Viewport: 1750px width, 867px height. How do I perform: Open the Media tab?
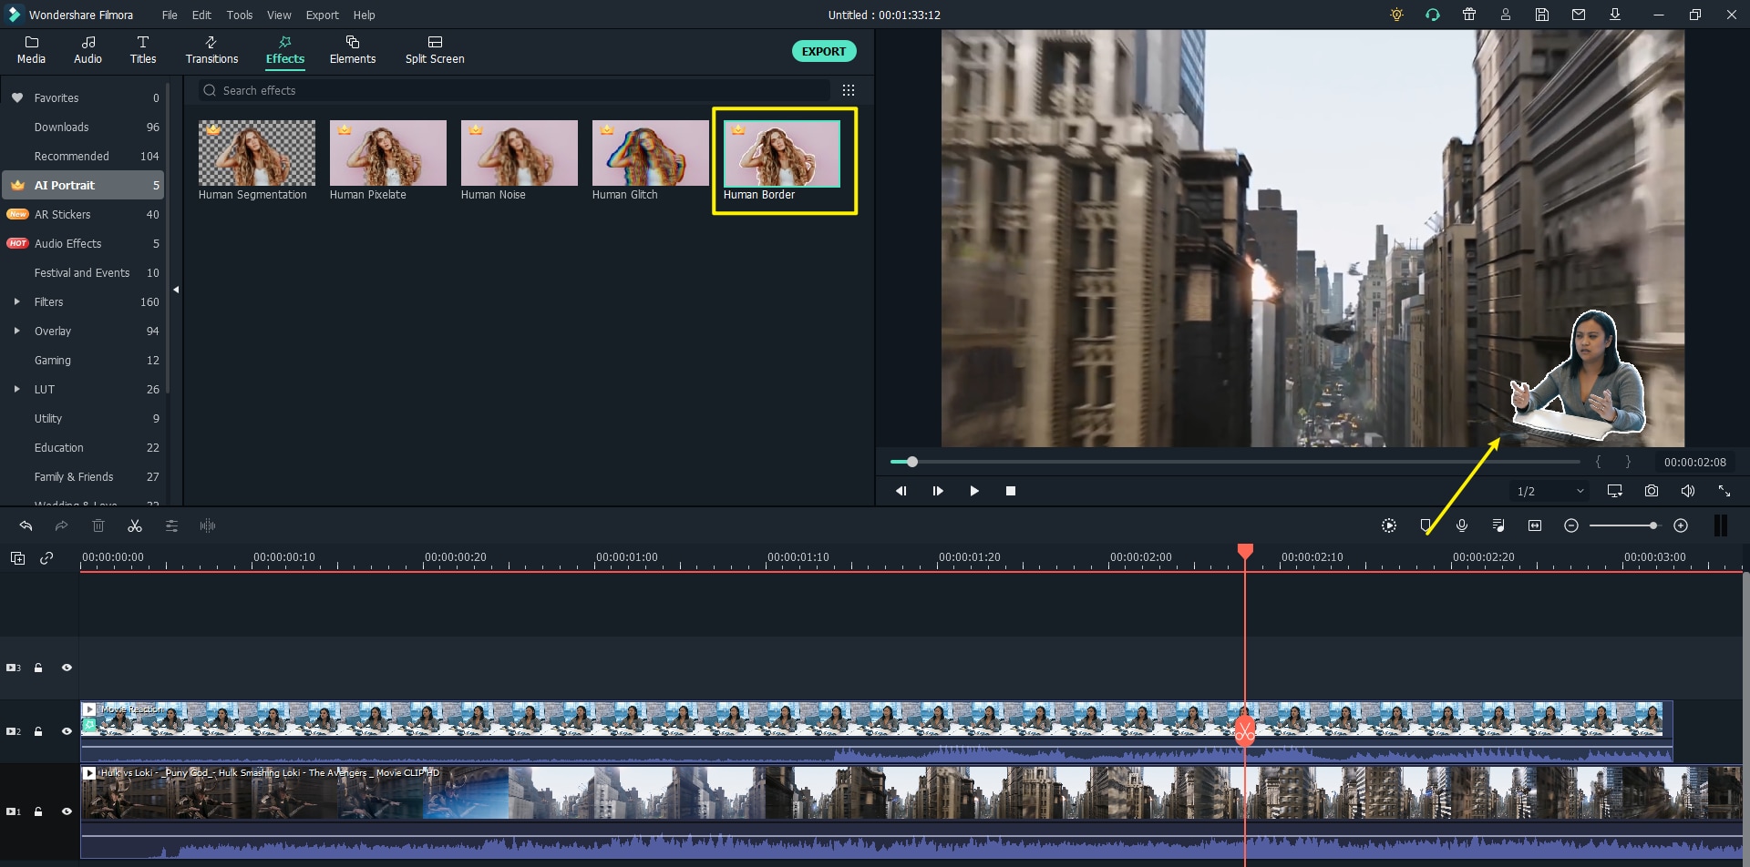[x=31, y=50]
